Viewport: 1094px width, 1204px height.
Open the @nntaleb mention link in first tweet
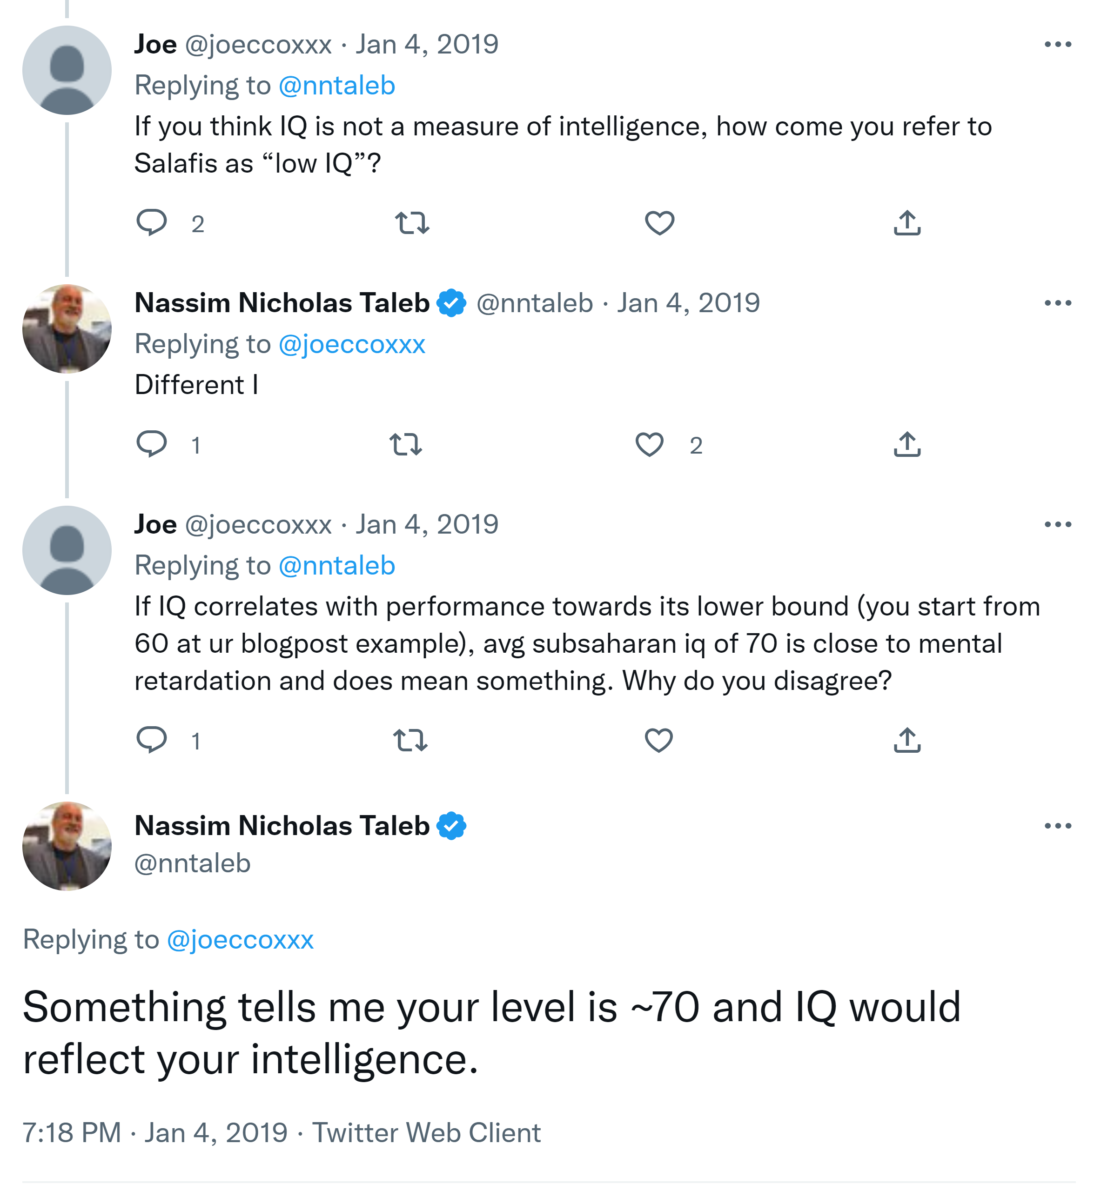tap(337, 86)
